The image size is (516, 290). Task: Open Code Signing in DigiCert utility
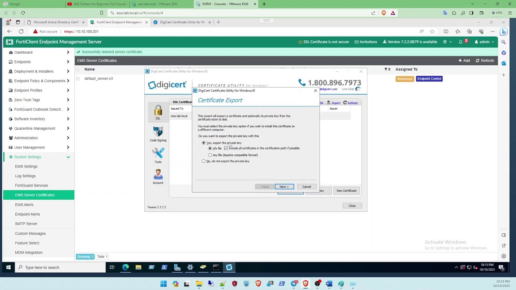[x=158, y=134]
